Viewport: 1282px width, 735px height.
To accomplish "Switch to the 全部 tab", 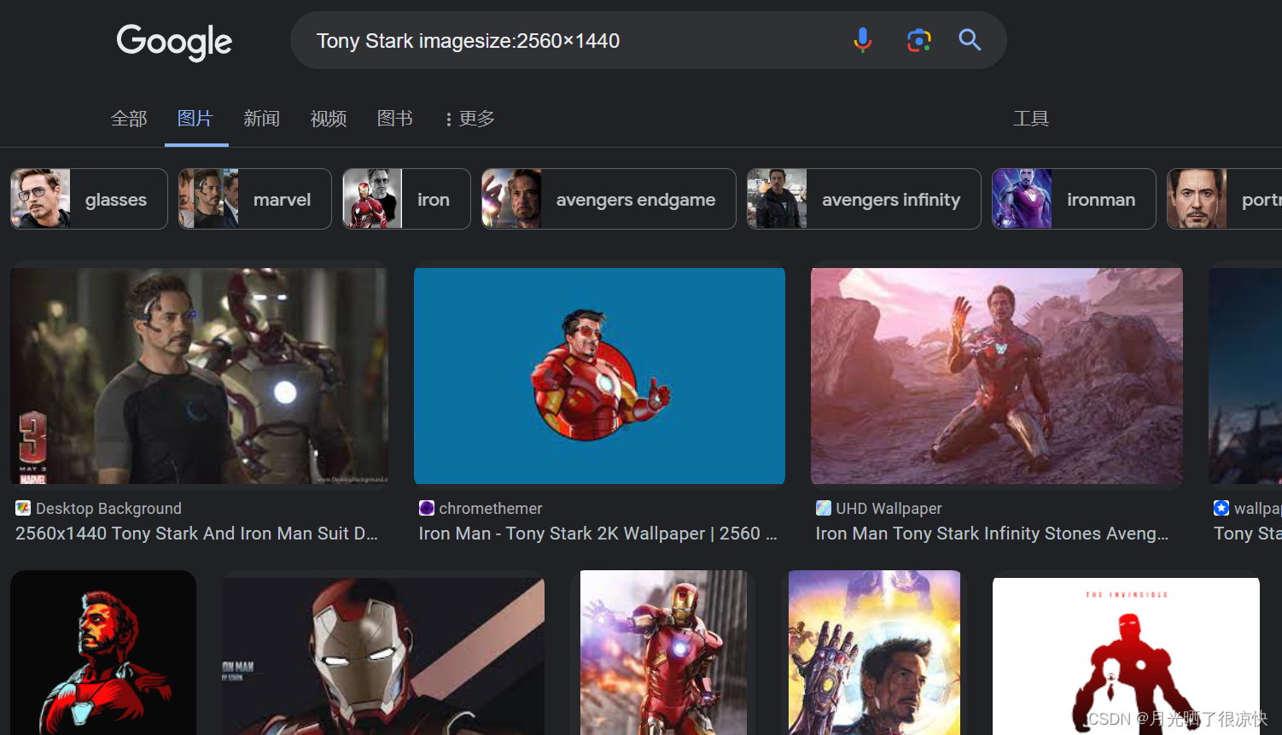I will [x=129, y=119].
